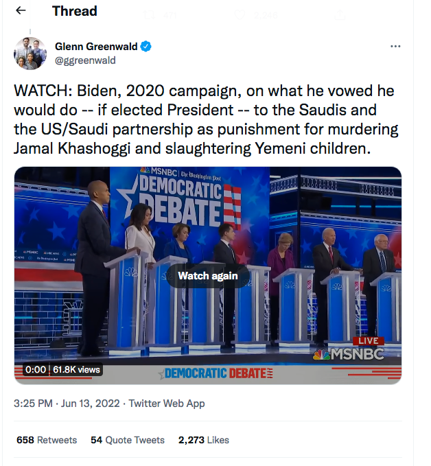Image resolution: width=431 pixels, height=466 pixels.
Task: Click the blue verified badge
Action: (x=145, y=47)
